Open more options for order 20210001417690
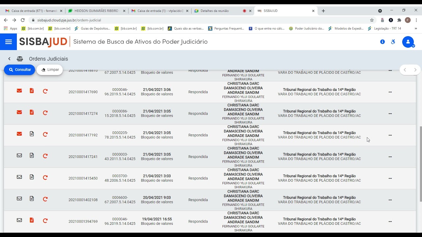Viewport: 422px width, 237px height. pos(390,92)
